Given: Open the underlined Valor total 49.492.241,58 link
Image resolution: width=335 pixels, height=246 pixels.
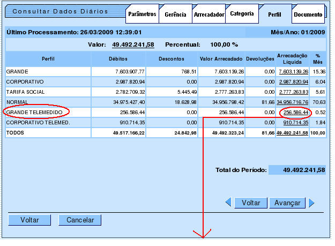Looking at the screenshot, I should pos(133,44).
